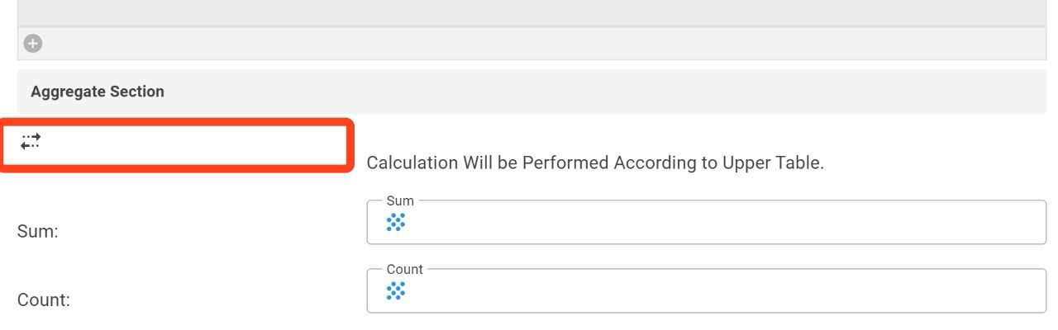
Task: Click the blue dotted icon in Count field
Action: pyautogui.click(x=396, y=290)
